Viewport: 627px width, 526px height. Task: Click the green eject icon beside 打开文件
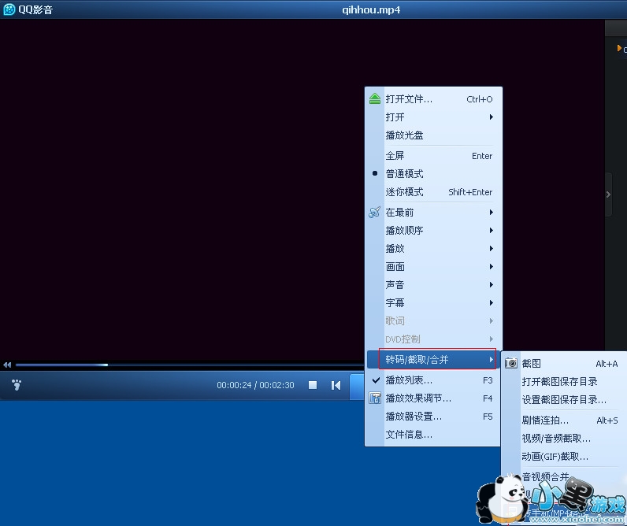click(x=375, y=99)
